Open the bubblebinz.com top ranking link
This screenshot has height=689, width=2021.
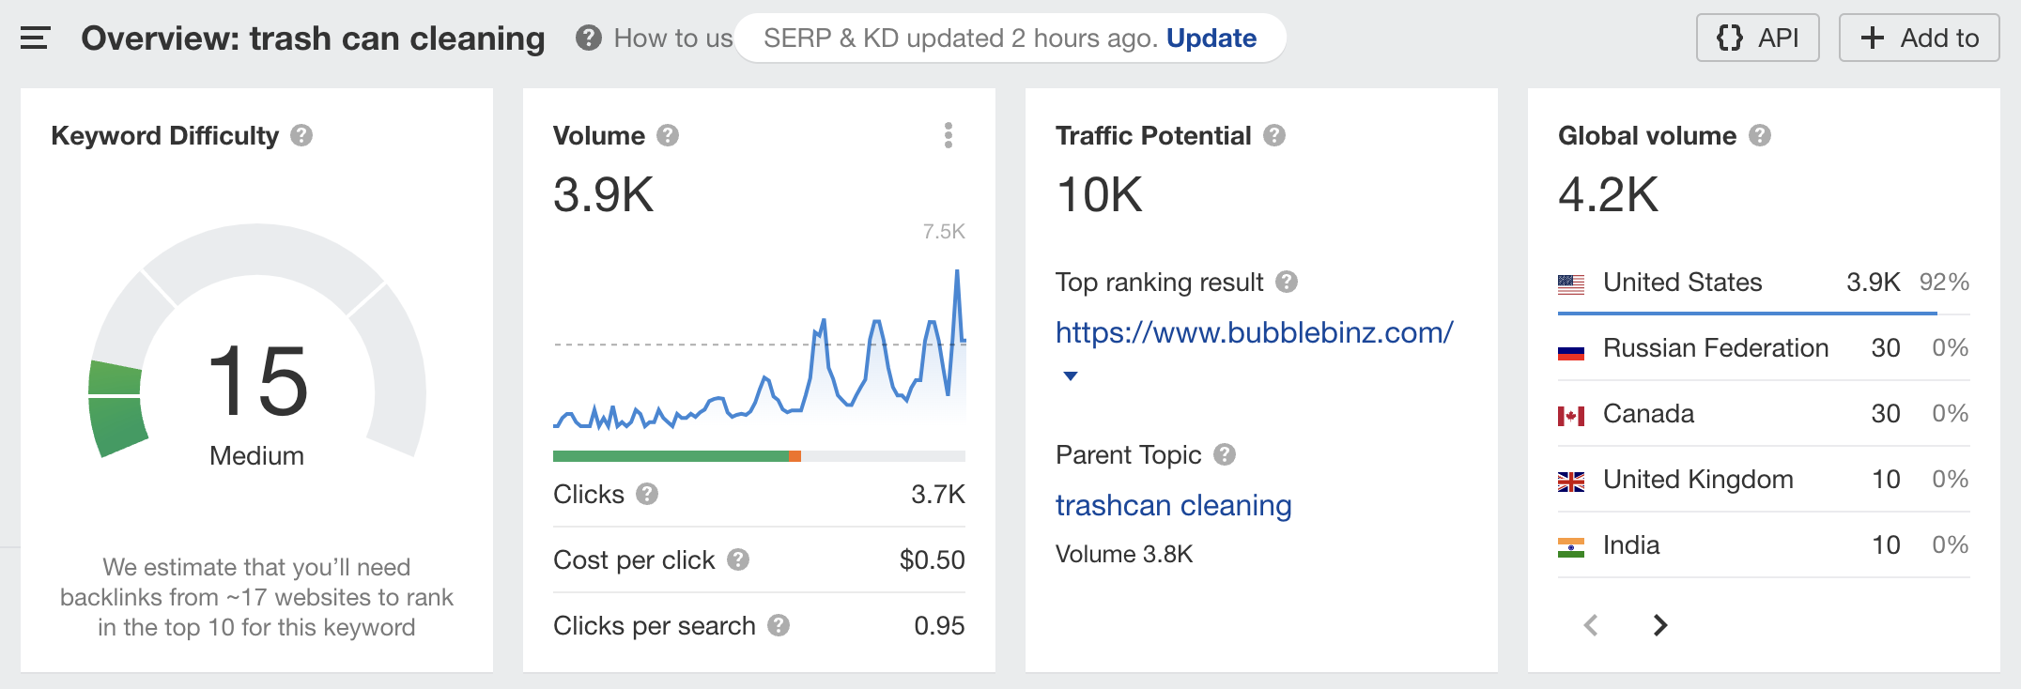1254,332
